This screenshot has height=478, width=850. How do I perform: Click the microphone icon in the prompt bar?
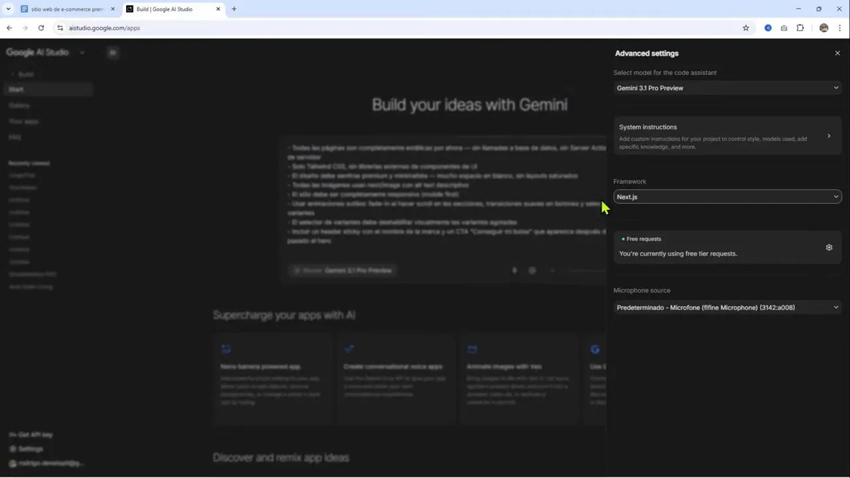[x=514, y=270]
